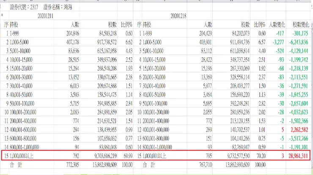Select cell with value 209,674,868
Viewport: 313px width, 175px height.
107,86
